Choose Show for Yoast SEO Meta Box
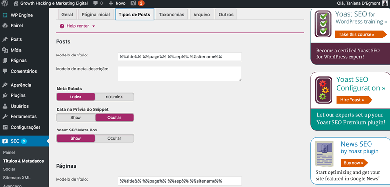 (x=76, y=138)
